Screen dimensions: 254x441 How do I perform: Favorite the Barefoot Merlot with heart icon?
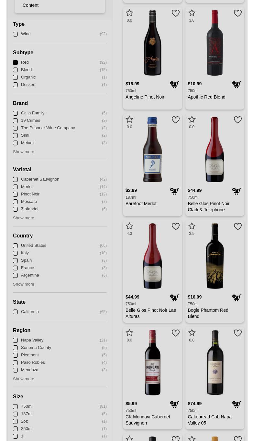pyautogui.click(x=175, y=120)
